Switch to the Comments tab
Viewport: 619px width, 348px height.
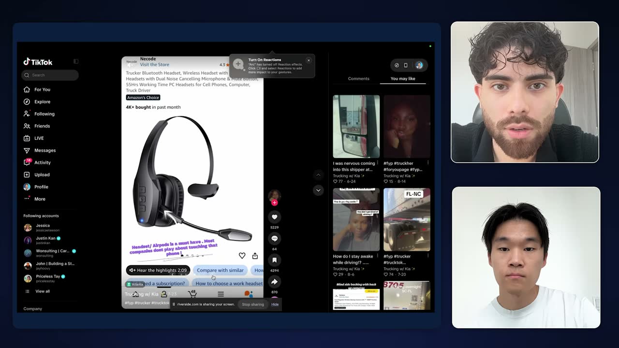pyautogui.click(x=359, y=78)
